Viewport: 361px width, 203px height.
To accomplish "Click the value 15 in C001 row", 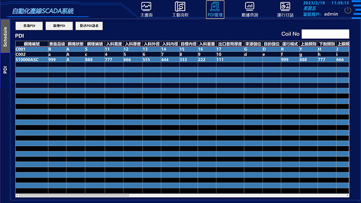I will (x=189, y=49).
